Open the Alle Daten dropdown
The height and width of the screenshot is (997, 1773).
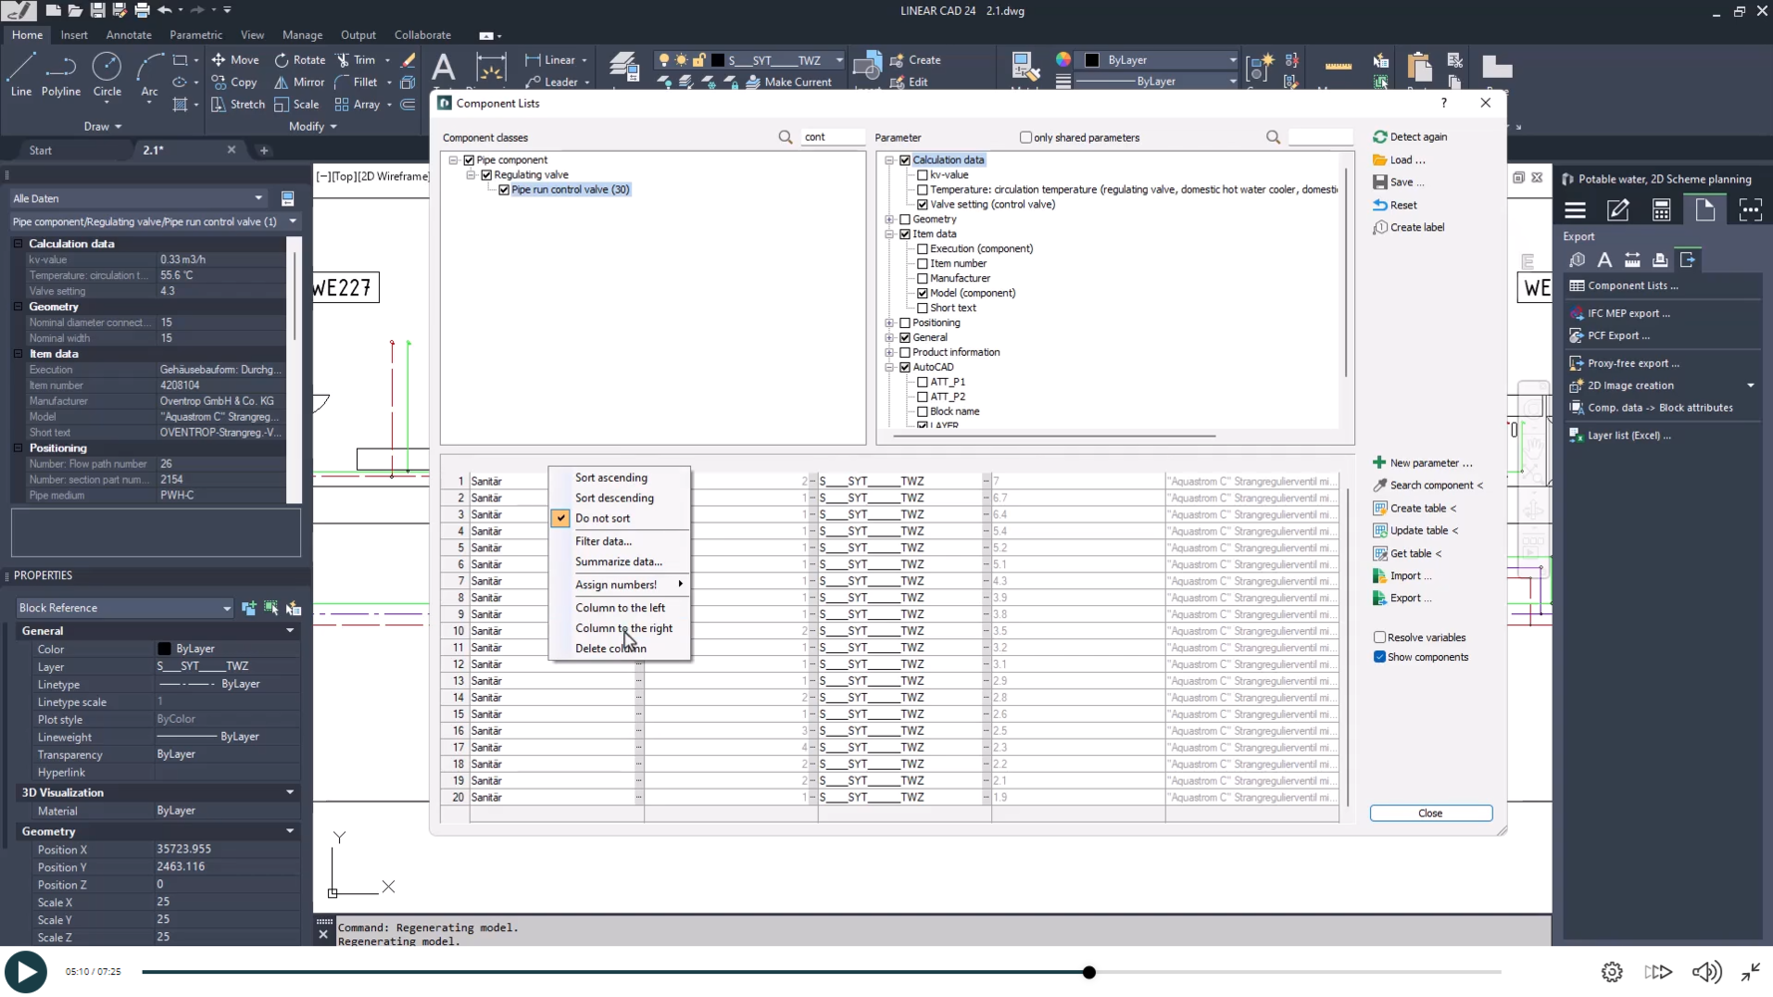pos(258,198)
